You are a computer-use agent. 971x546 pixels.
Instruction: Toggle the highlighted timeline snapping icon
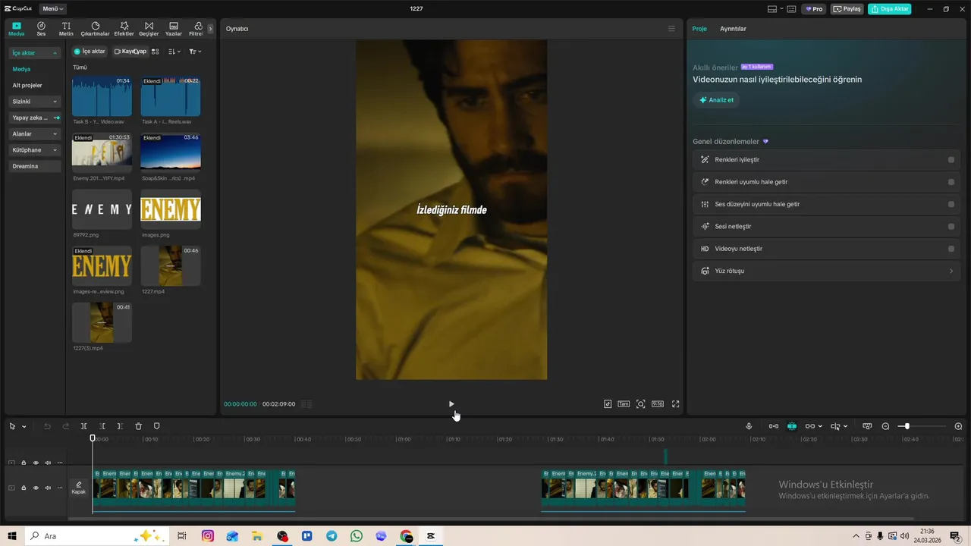coord(792,426)
